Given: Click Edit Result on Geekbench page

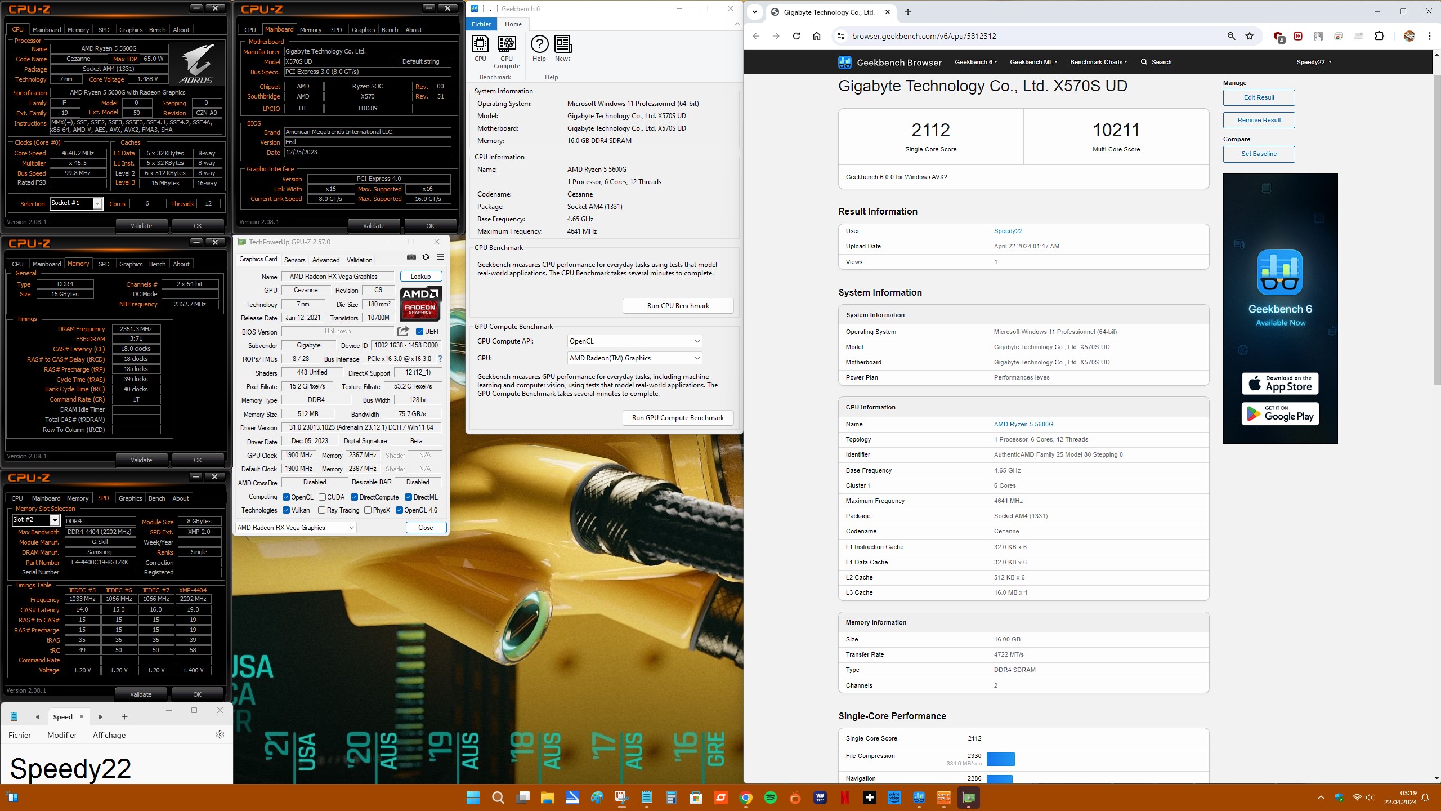Looking at the screenshot, I should coord(1259,97).
